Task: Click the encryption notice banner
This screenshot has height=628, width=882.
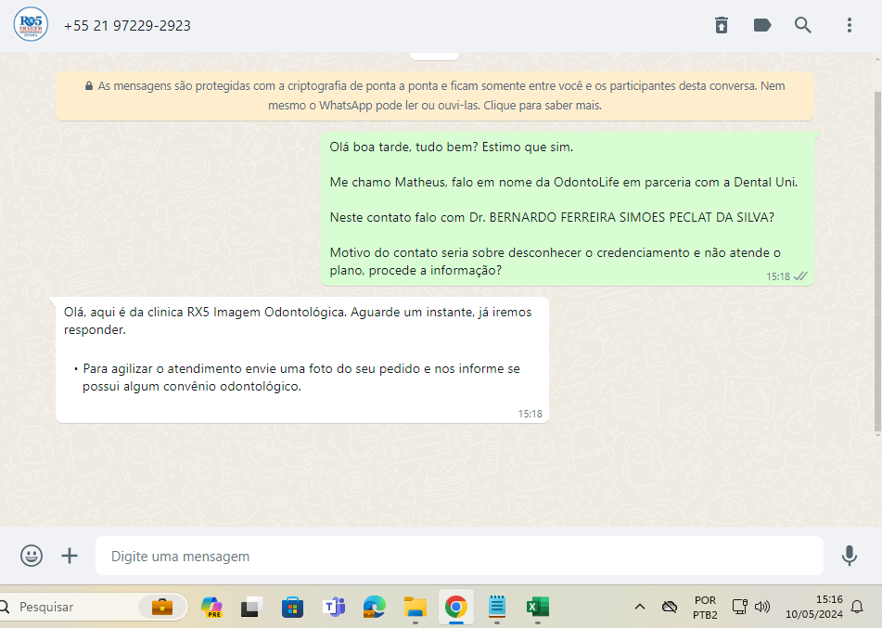Action: (435, 96)
